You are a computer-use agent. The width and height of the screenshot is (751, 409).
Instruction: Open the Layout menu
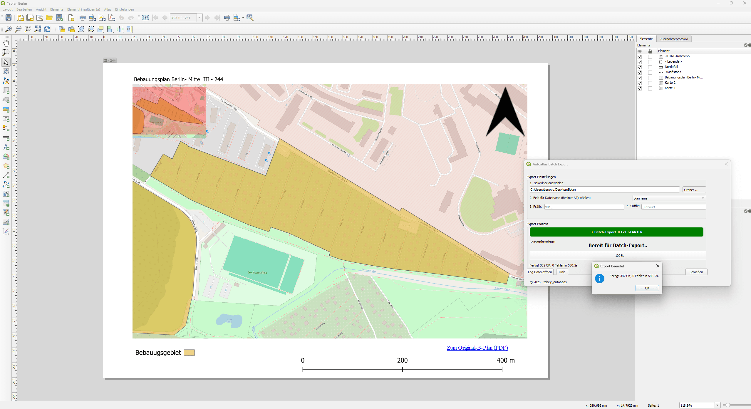click(x=8, y=9)
